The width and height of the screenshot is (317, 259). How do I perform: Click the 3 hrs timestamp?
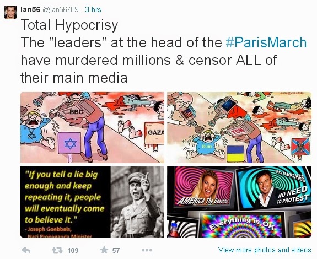point(93,9)
